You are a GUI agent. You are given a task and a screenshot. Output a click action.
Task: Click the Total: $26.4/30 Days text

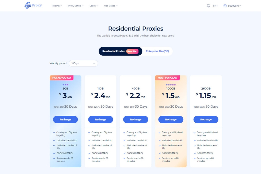click(x=101, y=106)
